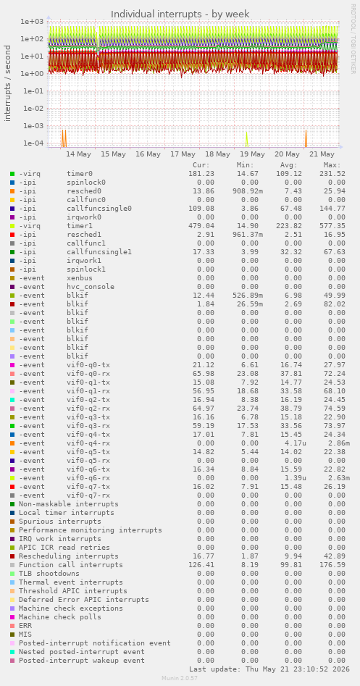Click the green timer0 legend color swatch

click(x=12, y=174)
